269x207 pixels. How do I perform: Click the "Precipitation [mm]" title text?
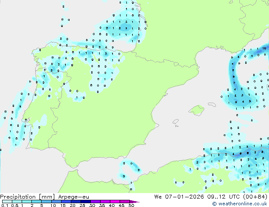tap(28, 197)
